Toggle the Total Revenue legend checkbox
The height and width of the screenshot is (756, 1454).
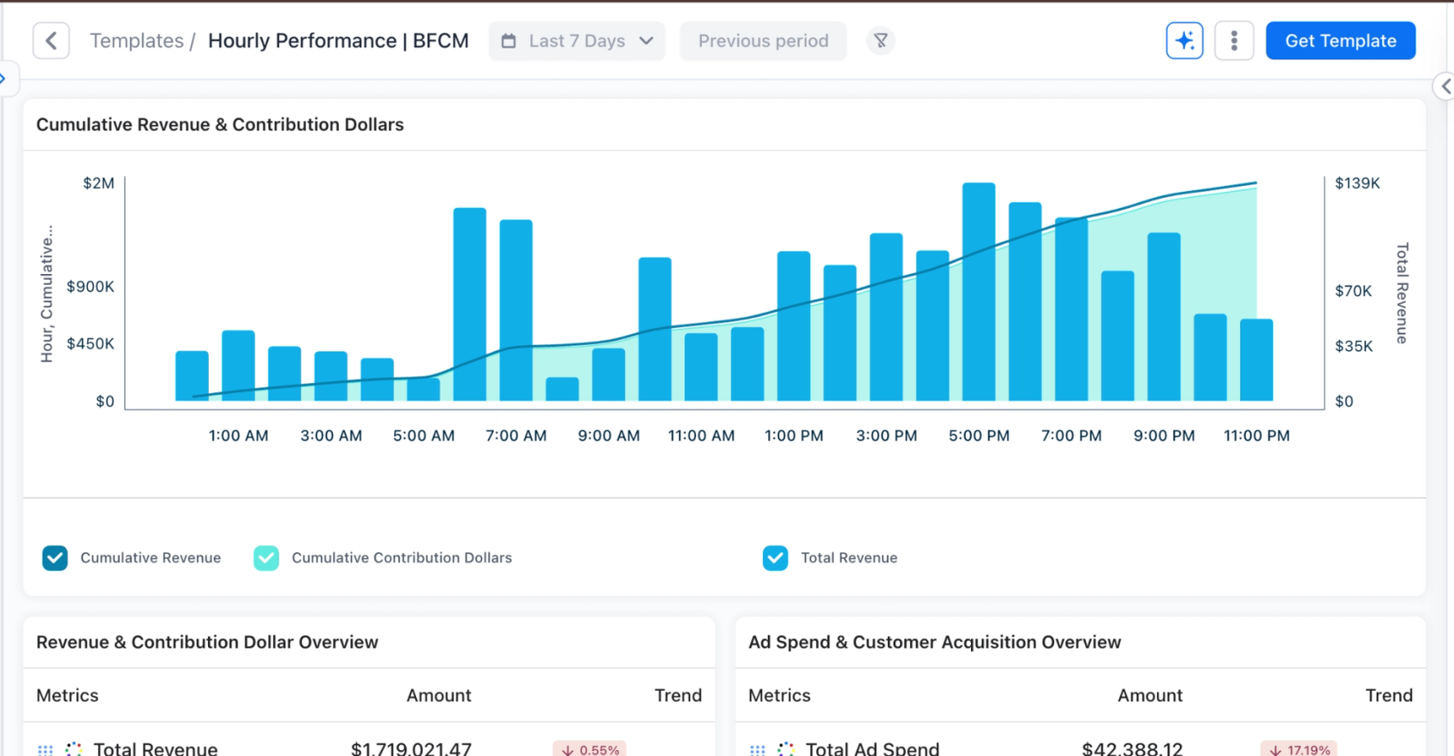pyautogui.click(x=776, y=557)
